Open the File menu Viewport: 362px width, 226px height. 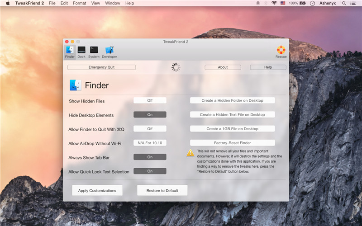tap(52, 3)
